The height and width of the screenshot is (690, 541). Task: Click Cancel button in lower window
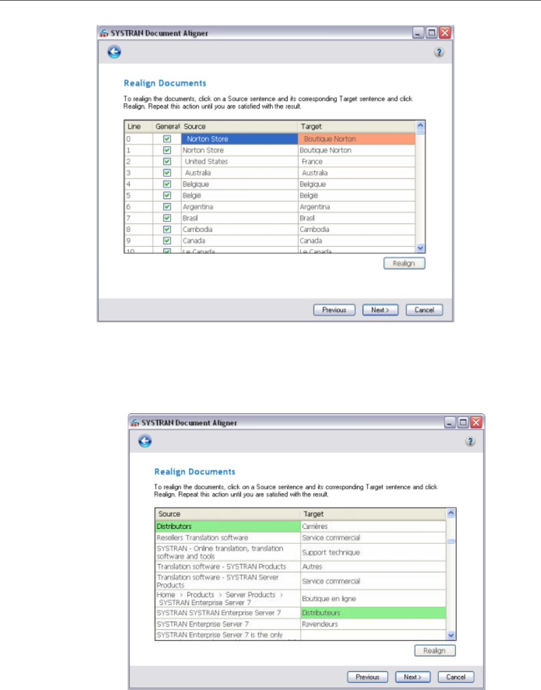[456, 677]
